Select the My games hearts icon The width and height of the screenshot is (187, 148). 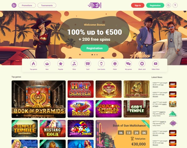pyautogui.click(x=128, y=64)
